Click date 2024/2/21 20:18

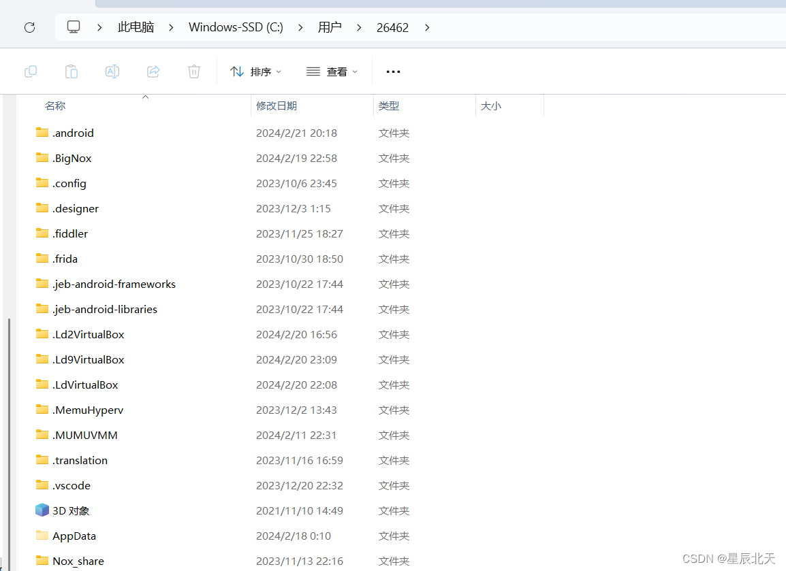(x=296, y=133)
